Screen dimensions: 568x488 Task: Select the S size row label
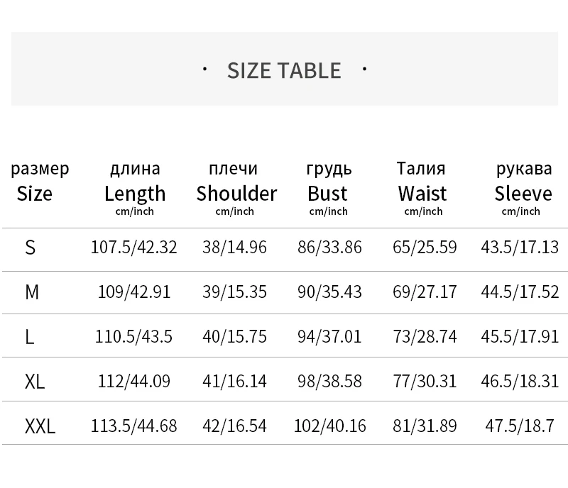(30, 248)
